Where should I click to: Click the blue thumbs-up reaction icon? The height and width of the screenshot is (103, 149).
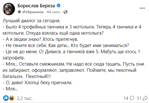click(6, 98)
